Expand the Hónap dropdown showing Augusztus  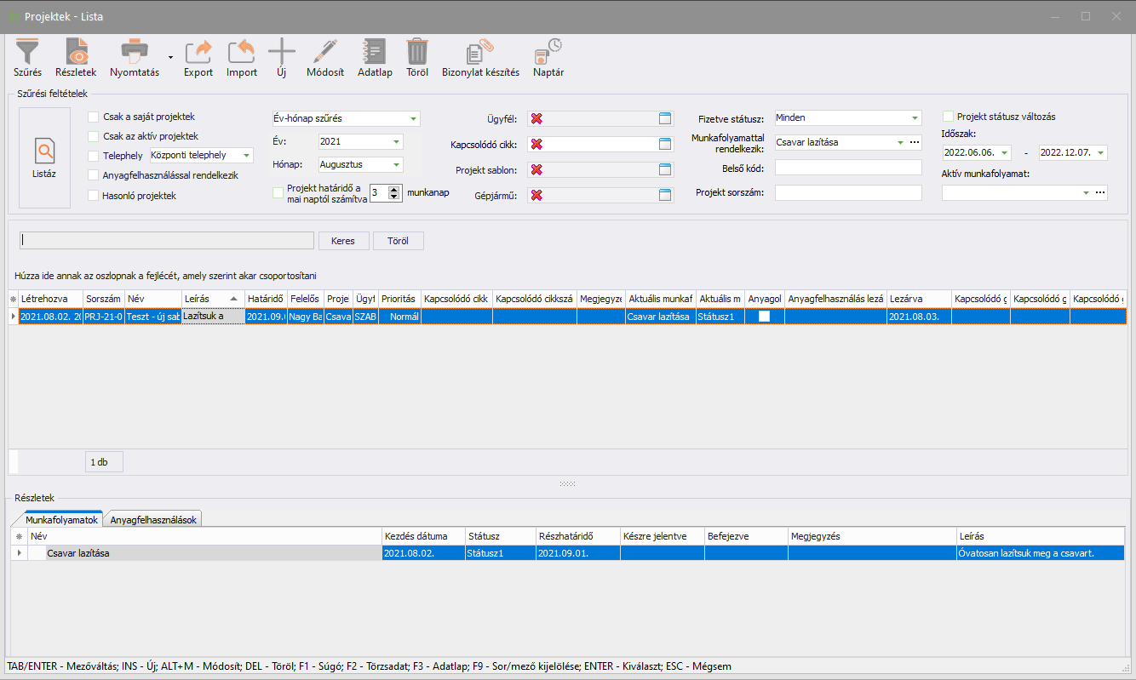[396, 165]
